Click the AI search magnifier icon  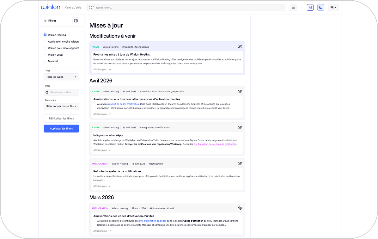pos(91,8)
